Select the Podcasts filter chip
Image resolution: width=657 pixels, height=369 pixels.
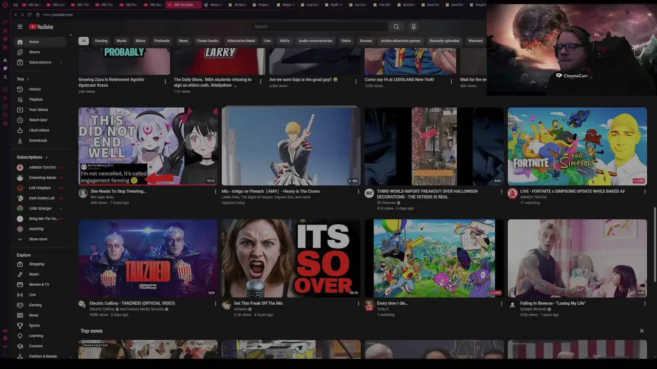point(162,41)
